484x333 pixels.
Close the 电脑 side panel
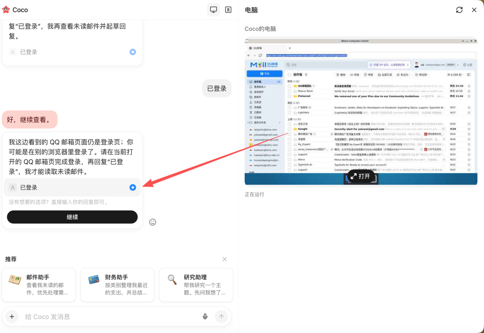coord(474,10)
